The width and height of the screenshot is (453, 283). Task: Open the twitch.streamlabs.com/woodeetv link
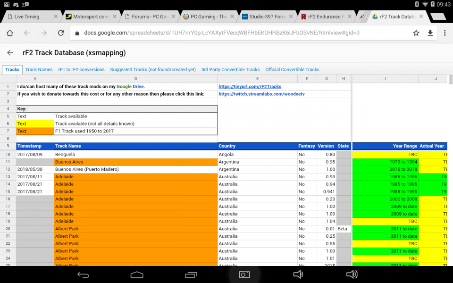[x=261, y=94]
